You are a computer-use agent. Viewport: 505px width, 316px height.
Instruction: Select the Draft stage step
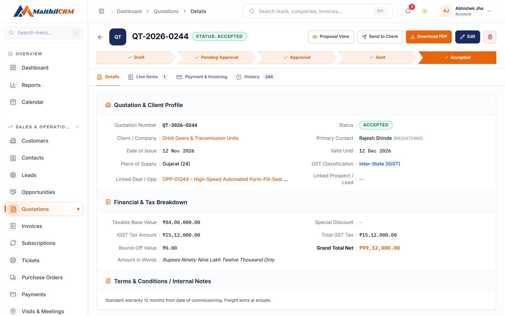click(136, 58)
